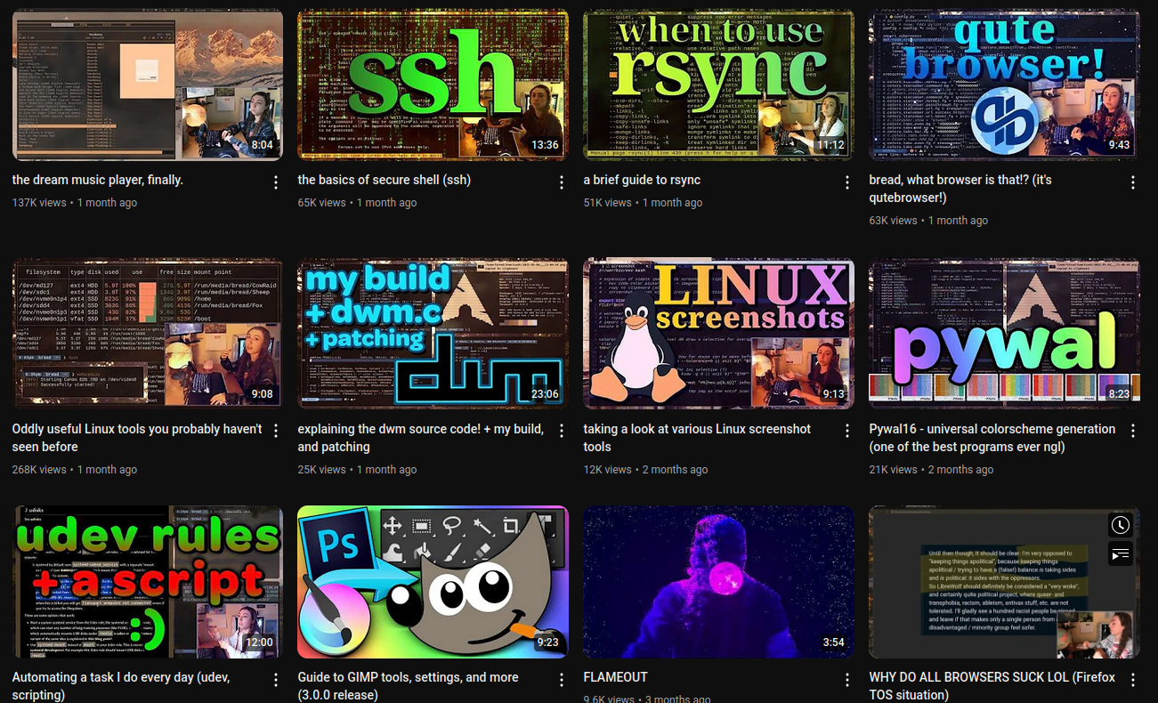Open options menu for 'WHY DO ALL BROWSERS SUCK' video
Screen dimensions: 1158x703
1133,680
